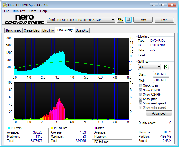Open the 4 X scan speed dropdown

(150, 67)
